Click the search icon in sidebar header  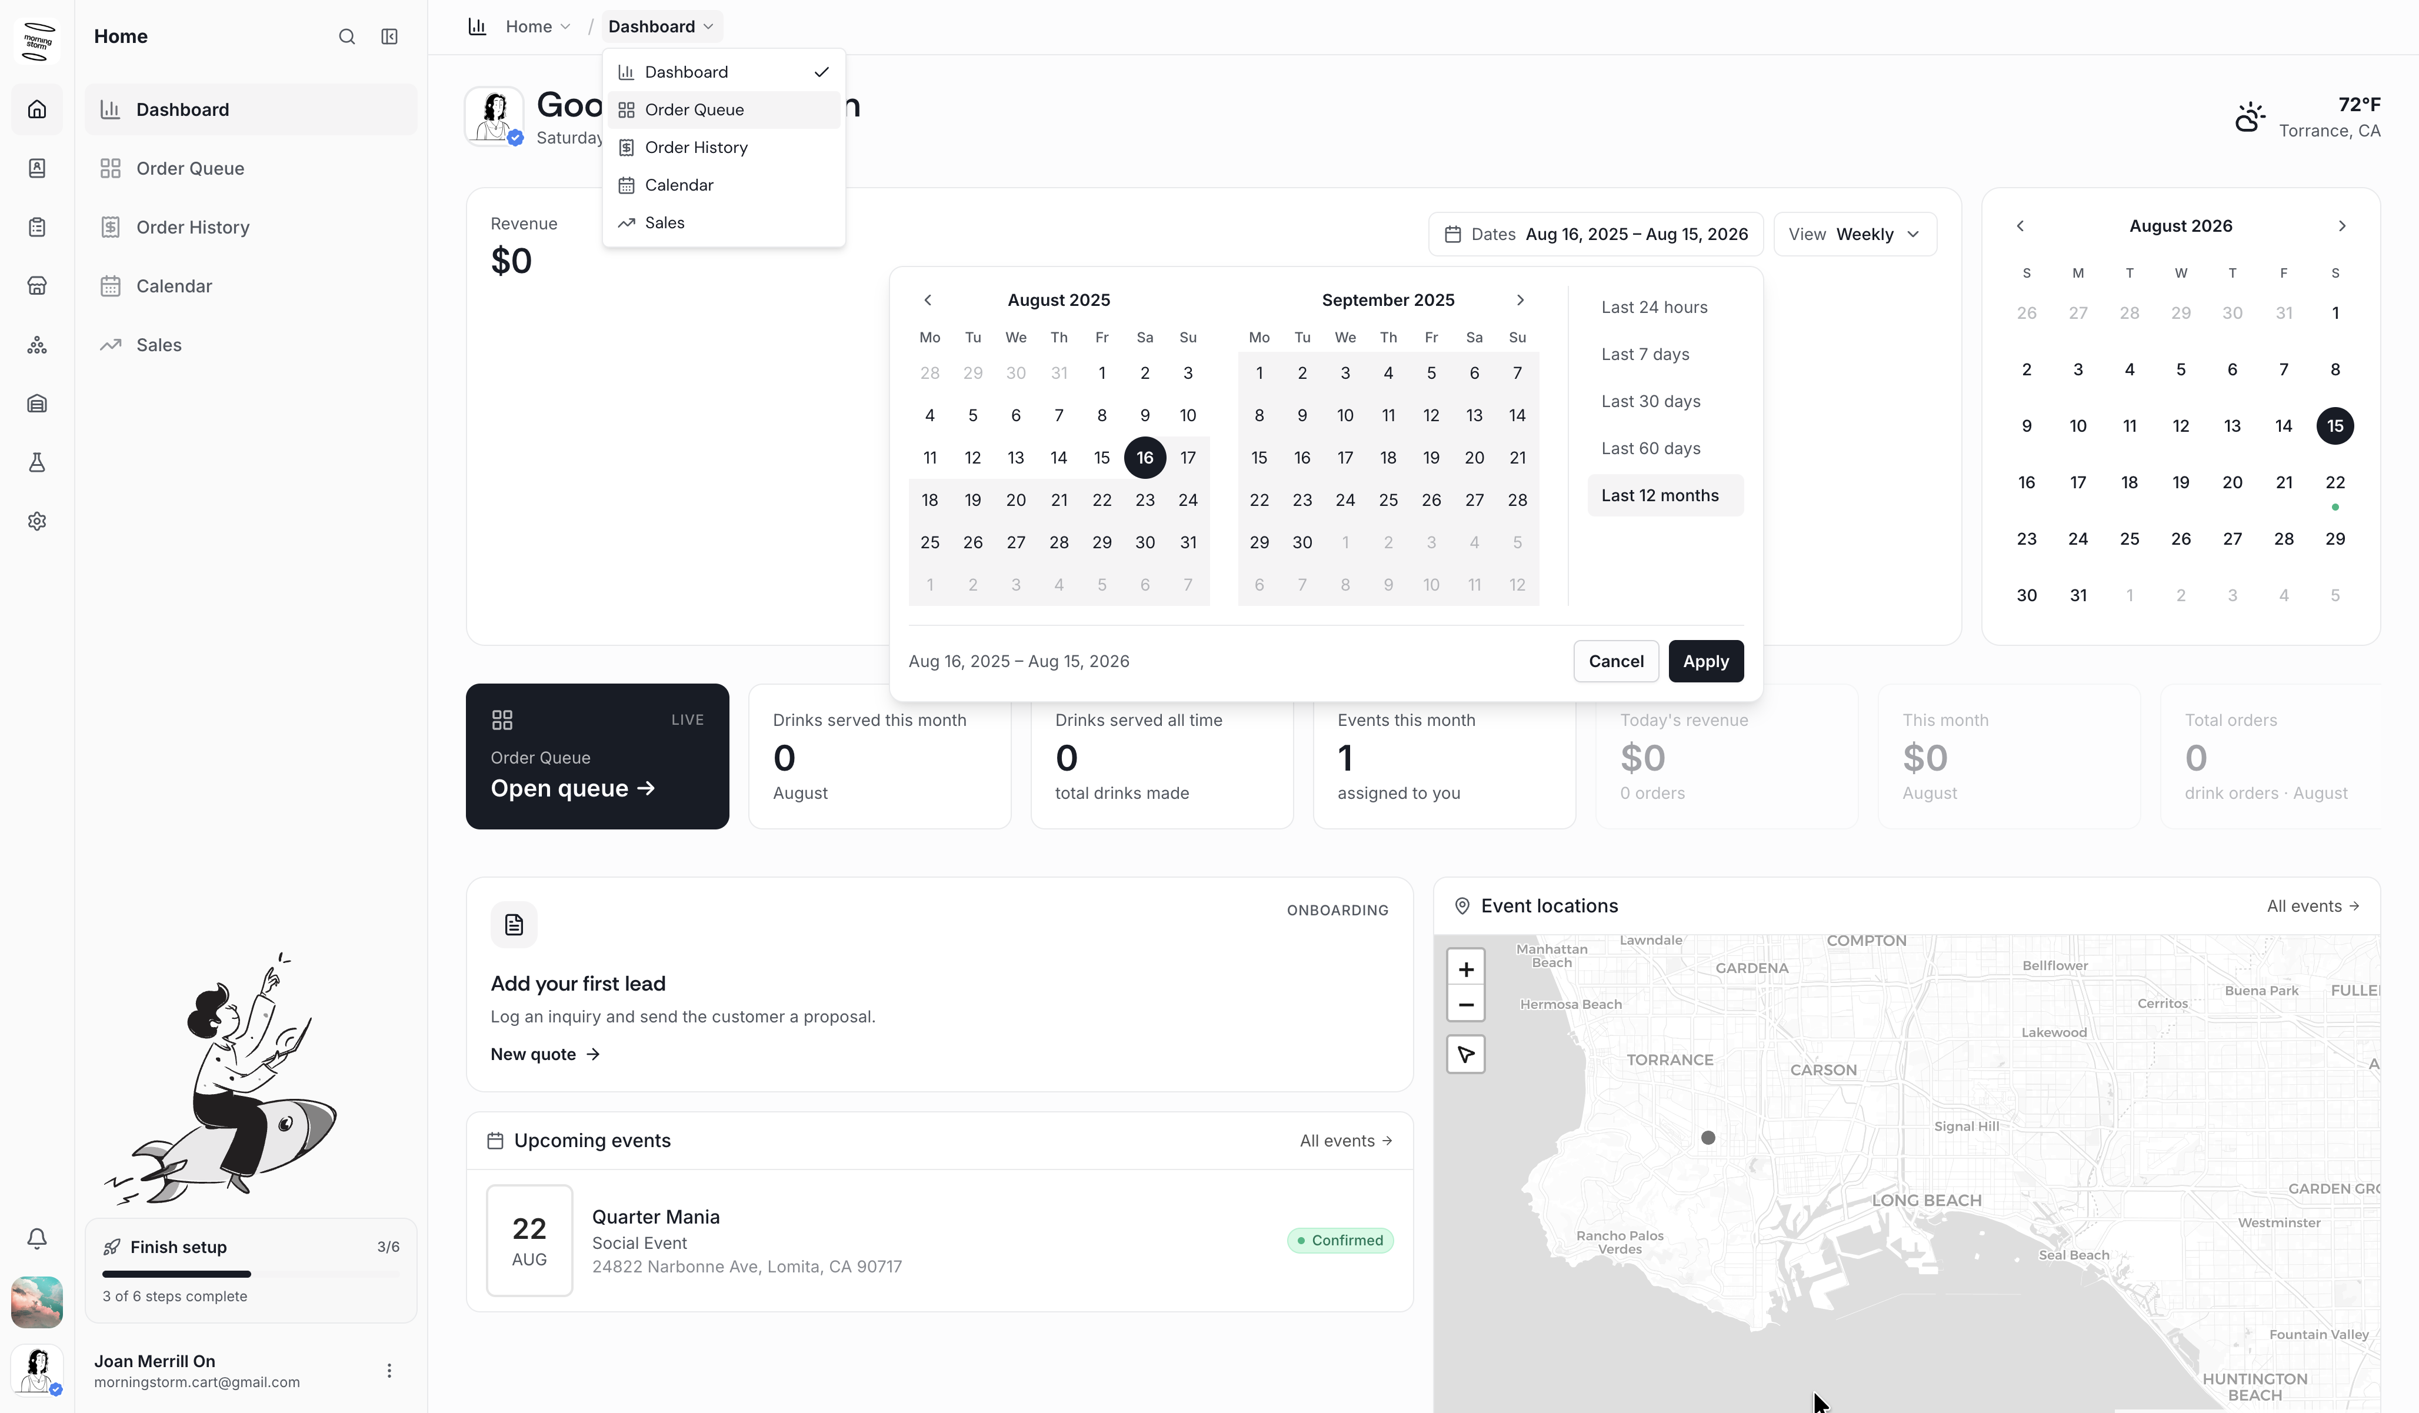[x=346, y=36]
